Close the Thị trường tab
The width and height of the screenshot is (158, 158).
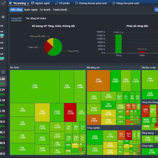28,3
